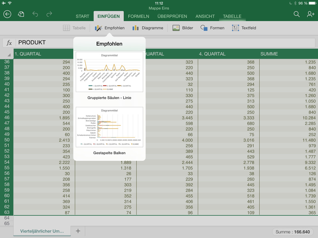Open the Empfohlen recommended charts popup
The image size is (318, 238).
(x=109, y=28)
